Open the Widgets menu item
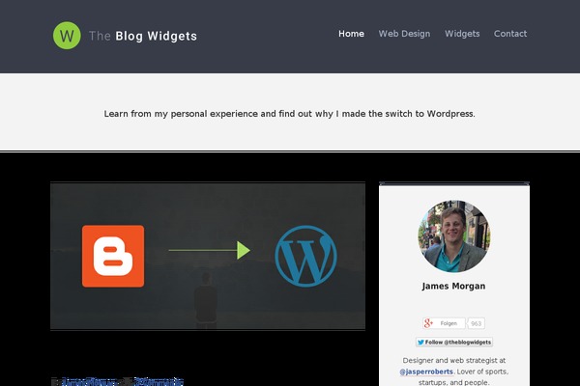The image size is (580, 386). coord(462,34)
